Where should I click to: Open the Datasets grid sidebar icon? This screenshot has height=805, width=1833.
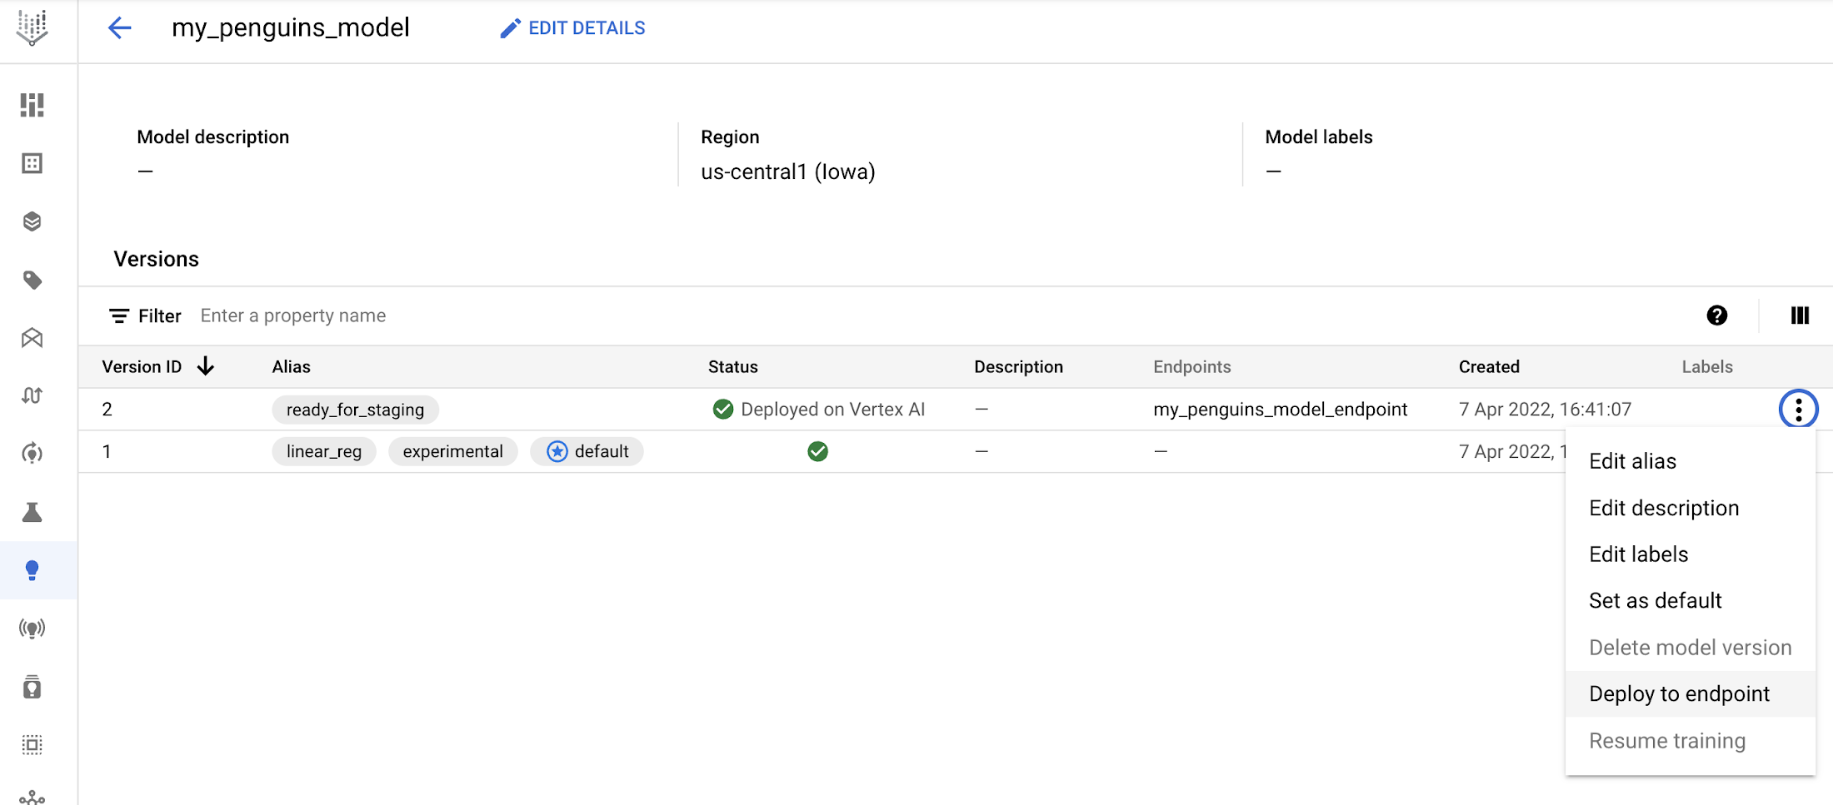[32, 163]
